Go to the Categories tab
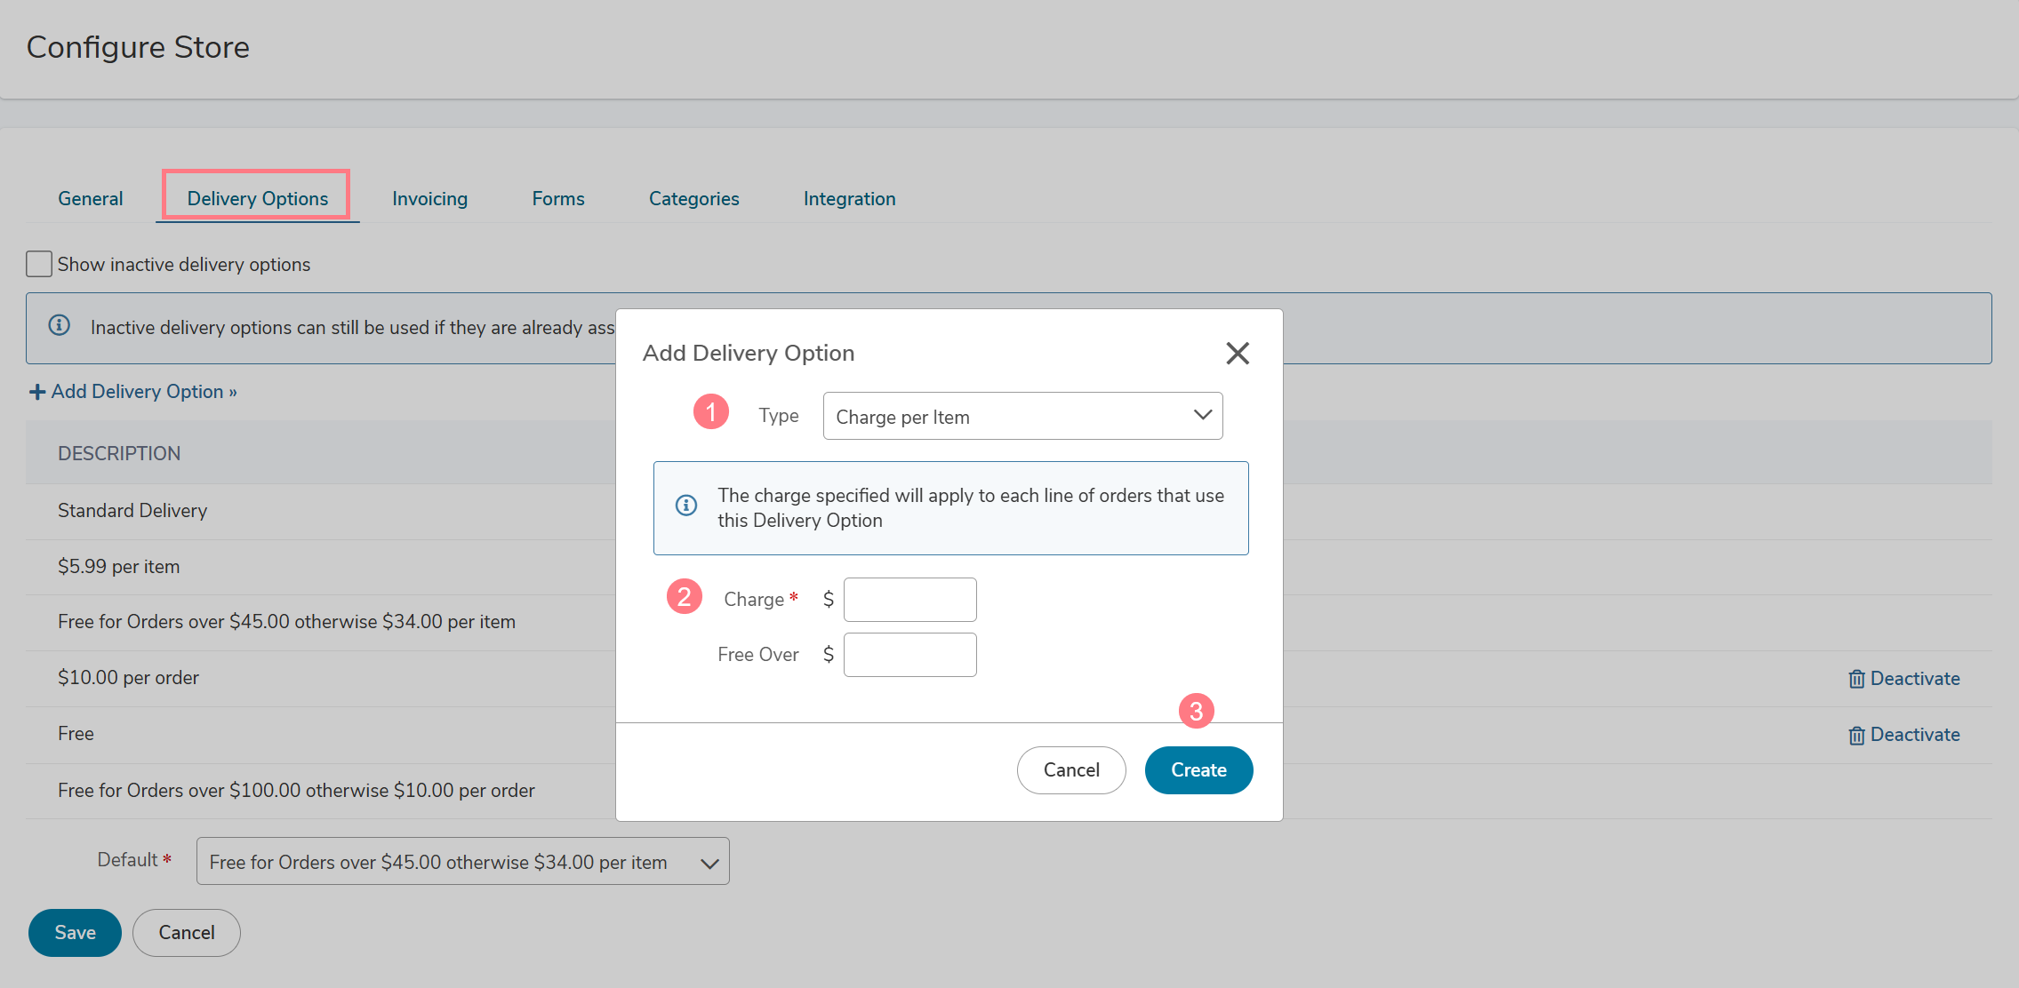2019x988 pixels. pyautogui.click(x=693, y=198)
